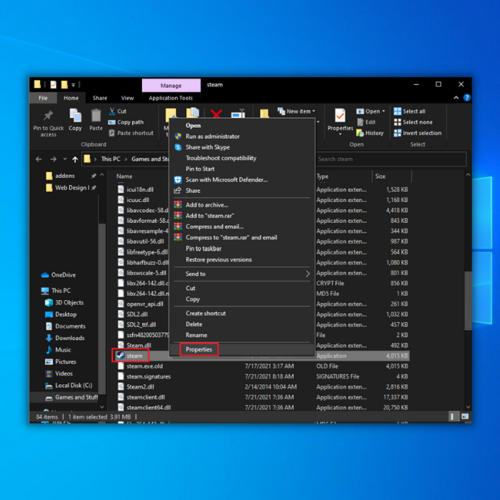This screenshot has width=500, height=500.
Task: Click Select all in the ribbon
Action: pyautogui.click(x=409, y=111)
